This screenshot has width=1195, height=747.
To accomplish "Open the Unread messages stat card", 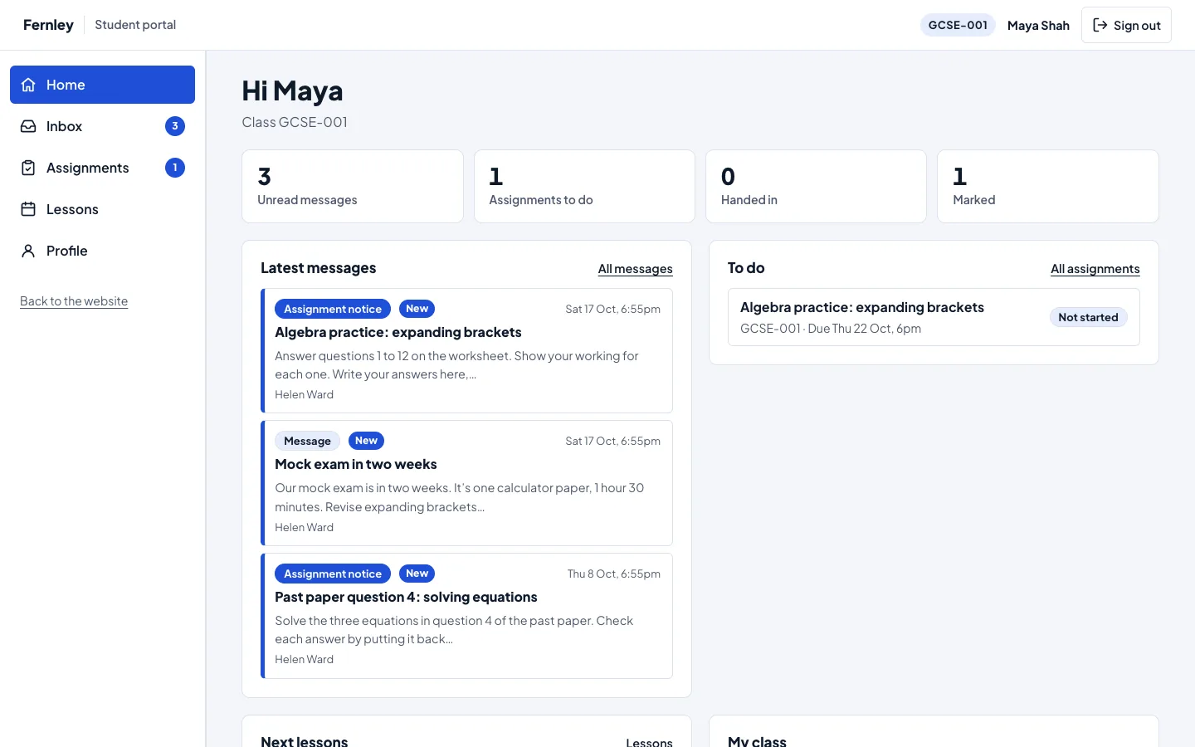I will pyautogui.click(x=353, y=187).
